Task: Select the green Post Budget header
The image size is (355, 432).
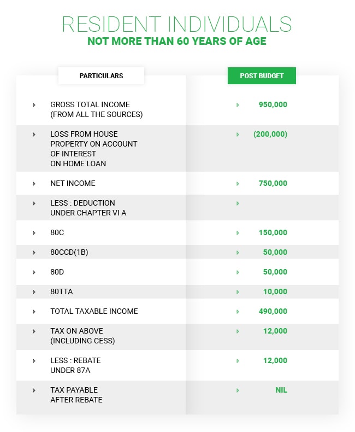Action: pyautogui.click(x=262, y=75)
